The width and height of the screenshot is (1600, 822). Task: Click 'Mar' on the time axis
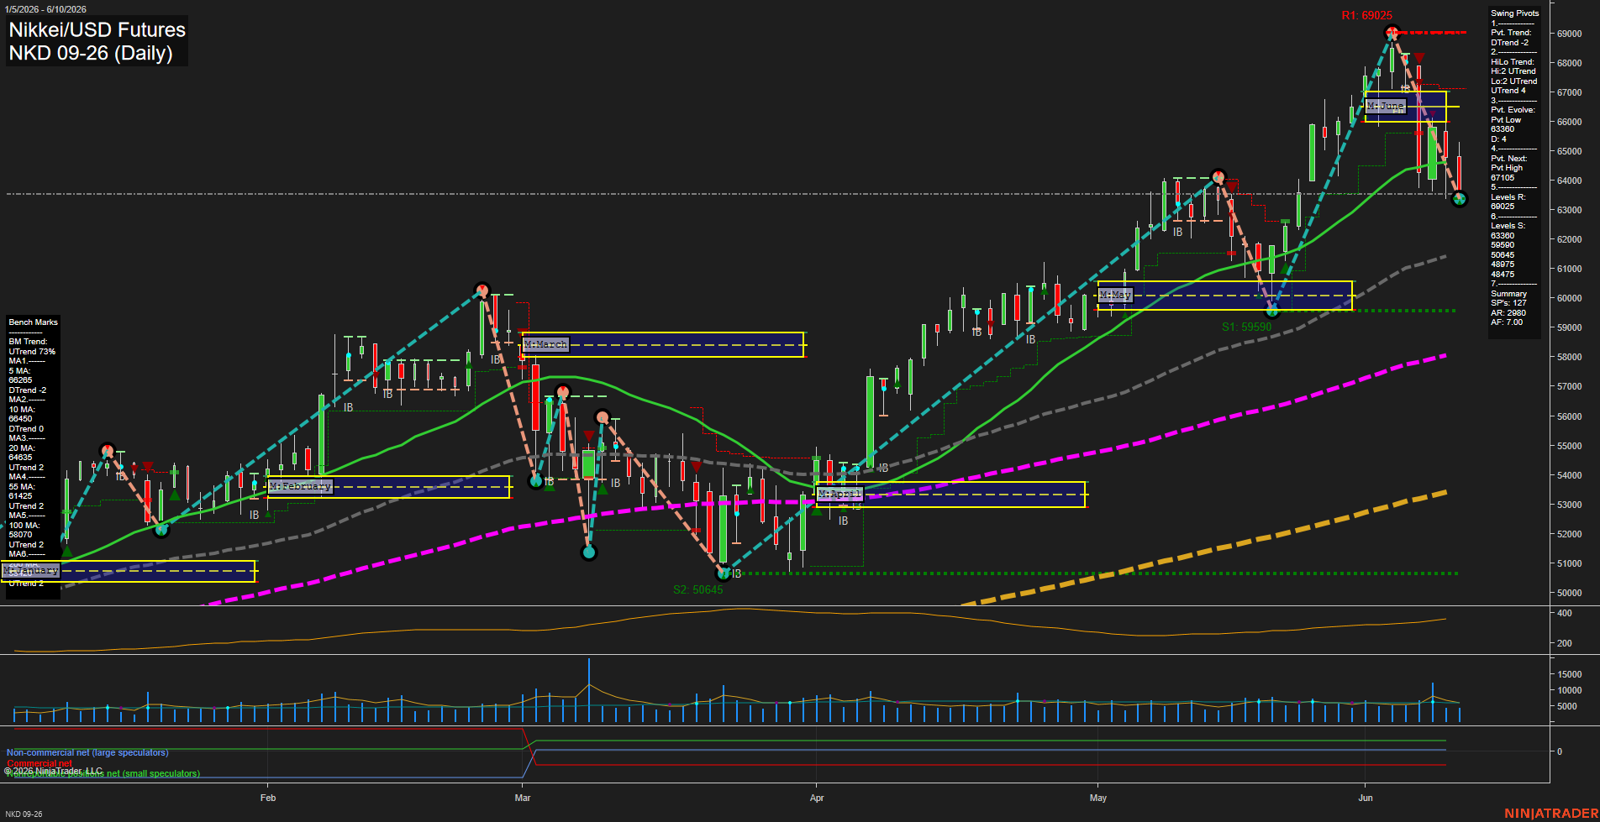tap(523, 798)
